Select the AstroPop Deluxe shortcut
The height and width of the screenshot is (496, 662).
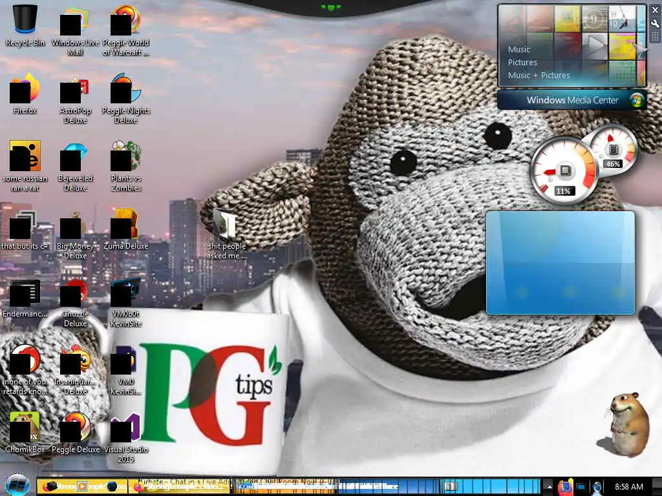[75, 99]
